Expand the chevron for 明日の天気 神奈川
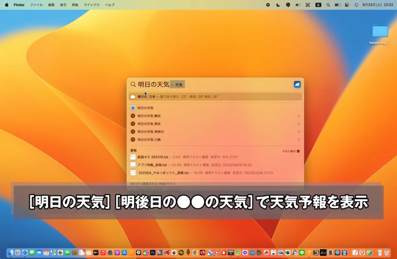This screenshot has height=259, width=397. coord(299,132)
